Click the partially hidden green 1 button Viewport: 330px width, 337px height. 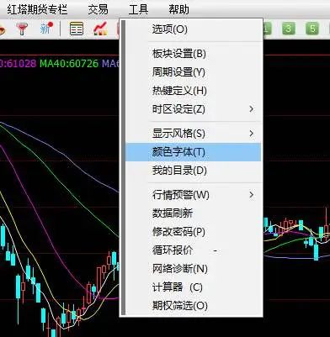click(267, 29)
